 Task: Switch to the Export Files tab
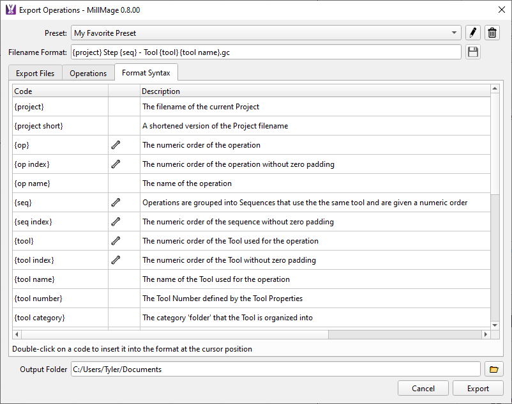pos(35,73)
